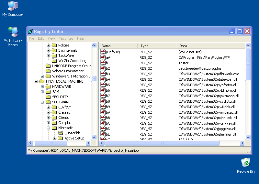Open the View menu

coord(51,38)
